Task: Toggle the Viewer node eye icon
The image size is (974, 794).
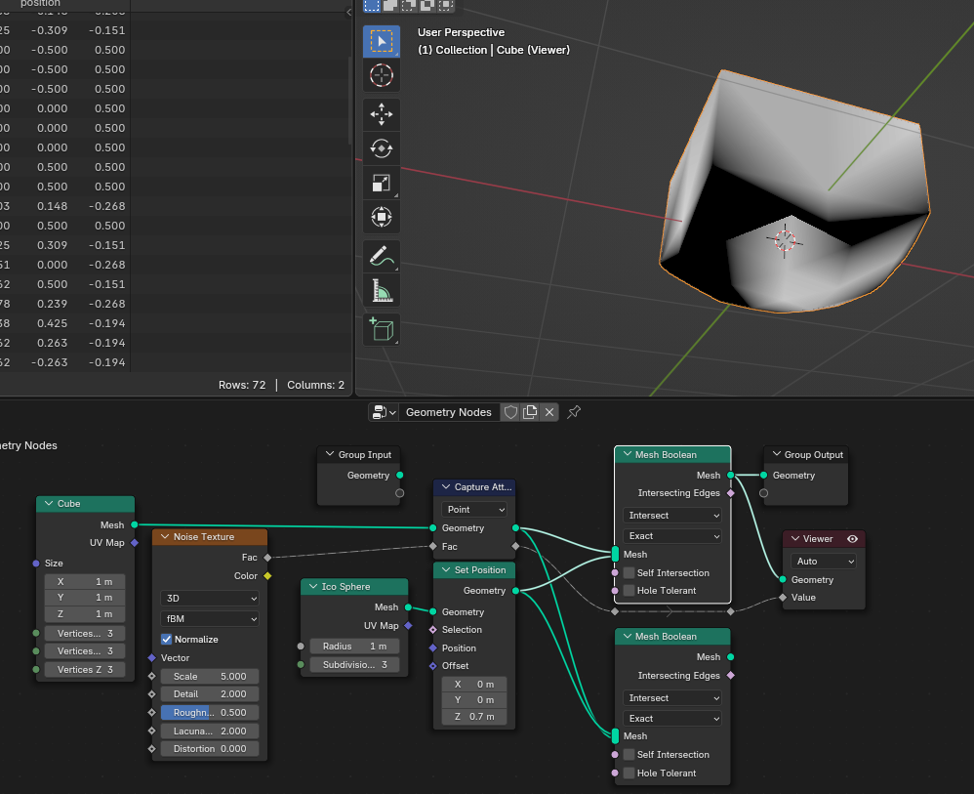Action: pyautogui.click(x=852, y=539)
